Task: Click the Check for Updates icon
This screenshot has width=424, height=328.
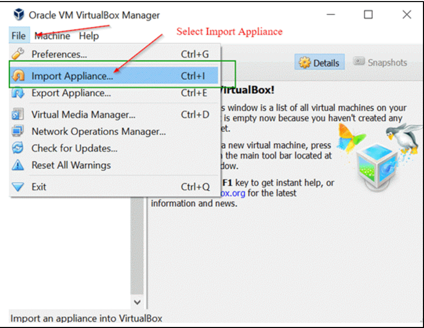Action: pyautogui.click(x=18, y=148)
